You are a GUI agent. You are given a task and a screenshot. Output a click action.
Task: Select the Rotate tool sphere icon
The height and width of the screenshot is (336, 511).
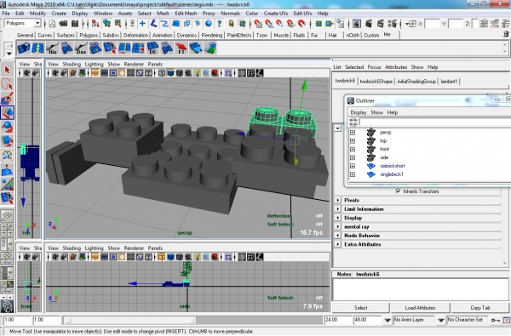coord(7,127)
